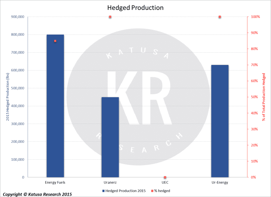The width and height of the screenshot is (271, 197).
Task: Click the 100,000 left axis value
Action: coord(18,159)
